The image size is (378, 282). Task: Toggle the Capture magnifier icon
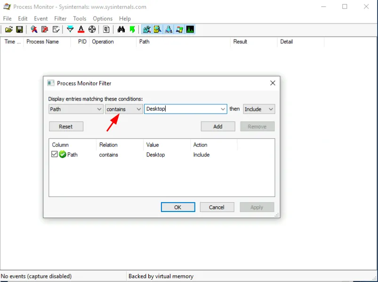coord(34,30)
